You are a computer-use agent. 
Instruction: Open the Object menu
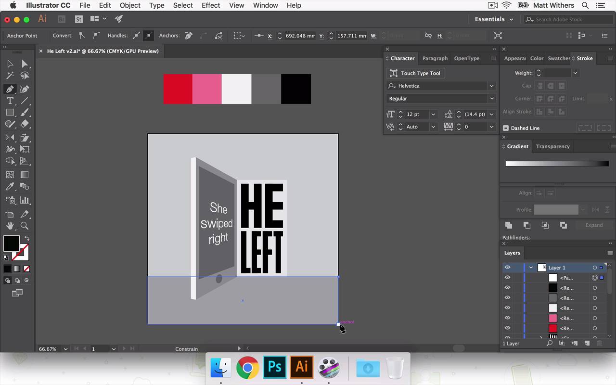[x=130, y=5]
